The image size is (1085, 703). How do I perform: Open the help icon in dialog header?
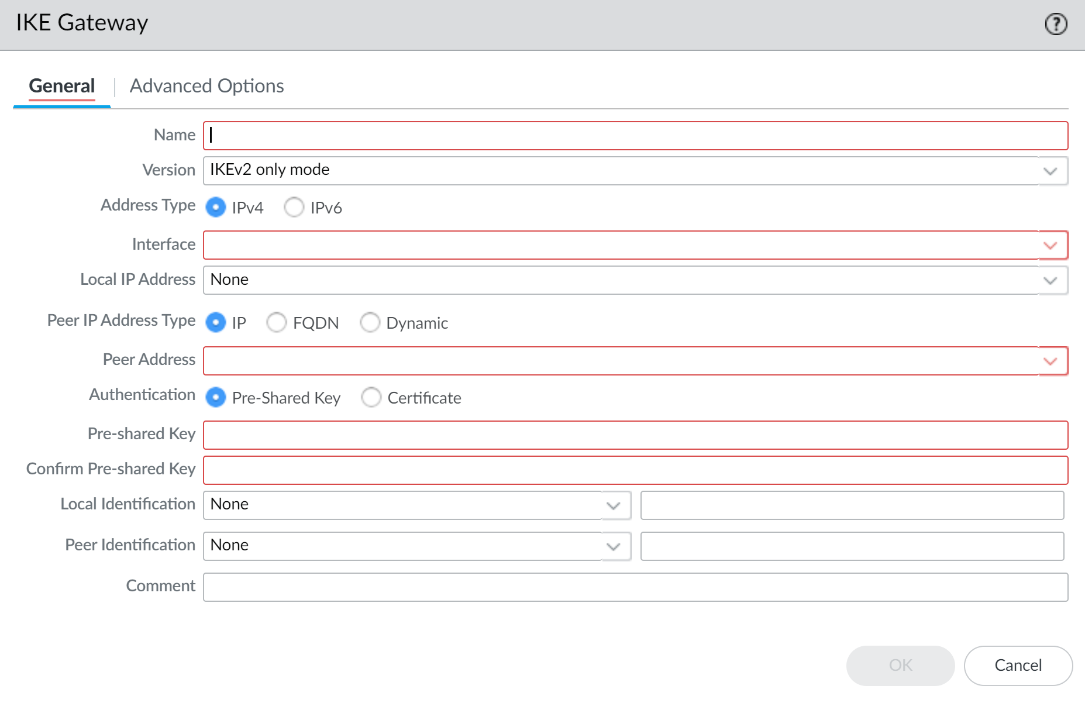1056,24
